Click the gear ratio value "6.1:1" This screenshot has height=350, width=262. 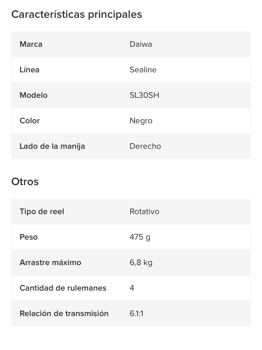(x=137, y=314)
